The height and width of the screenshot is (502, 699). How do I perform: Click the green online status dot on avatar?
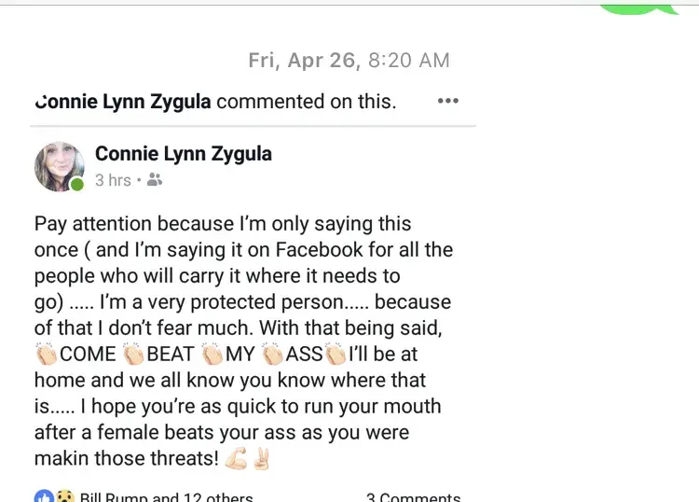(77, 184)
